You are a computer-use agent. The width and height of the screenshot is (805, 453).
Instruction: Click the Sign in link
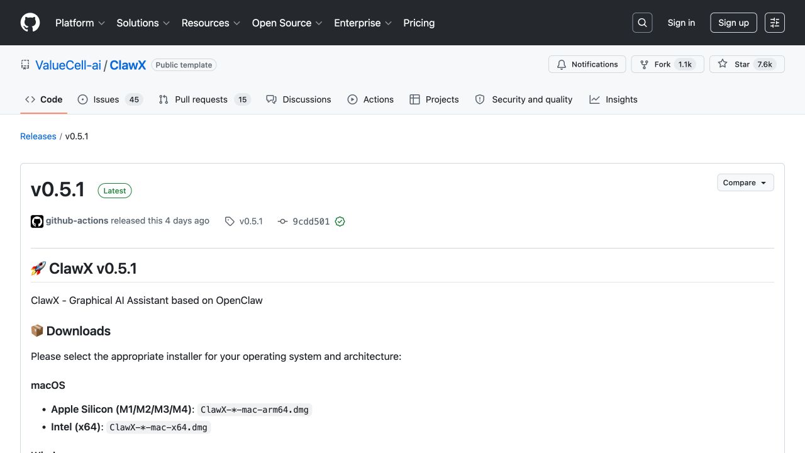pos(681,23)
